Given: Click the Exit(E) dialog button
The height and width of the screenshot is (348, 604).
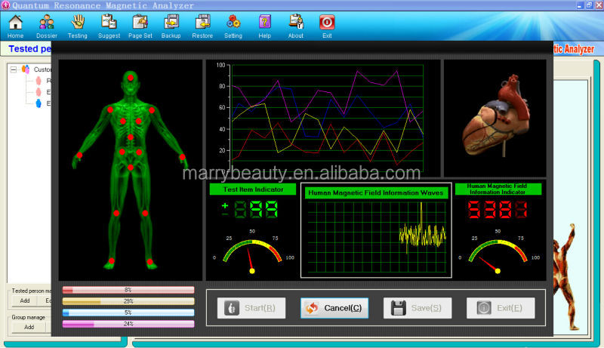Looking at the screenshot, I should coord(501,307).
